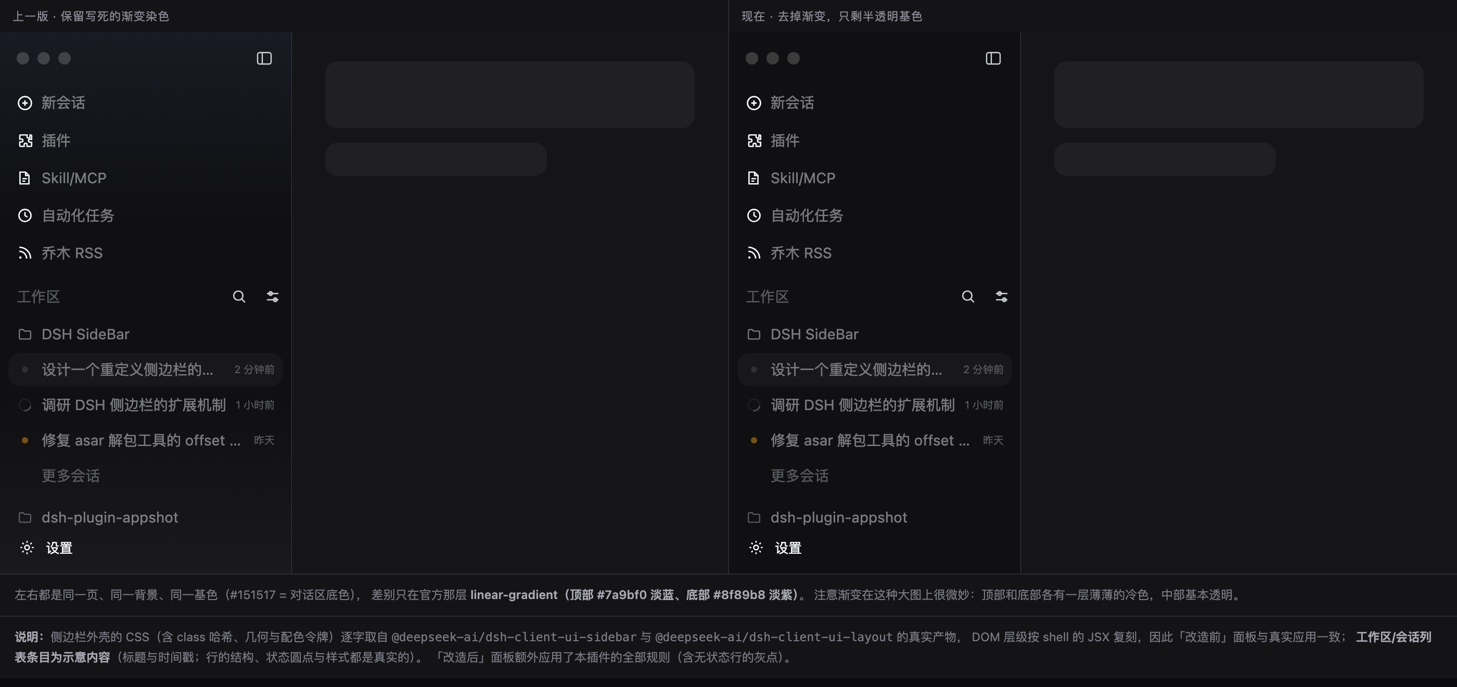Screen dimensions: 1457x687
Task: Expand dsh-plugin-appshot workspace in left panel
Action: [x=110, y=517]
